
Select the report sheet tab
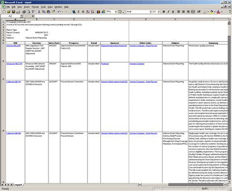[x=18, y=185]
